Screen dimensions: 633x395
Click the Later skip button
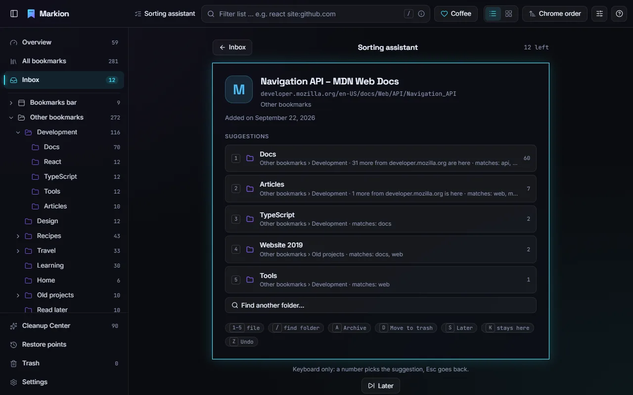(x=381, y=386)
